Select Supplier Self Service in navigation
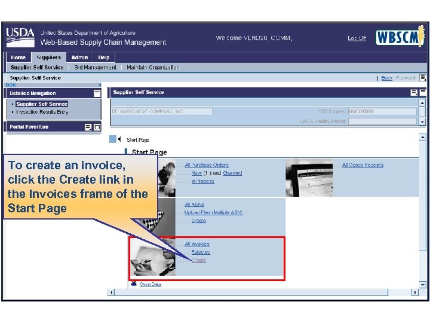 (x=42, y=104)
